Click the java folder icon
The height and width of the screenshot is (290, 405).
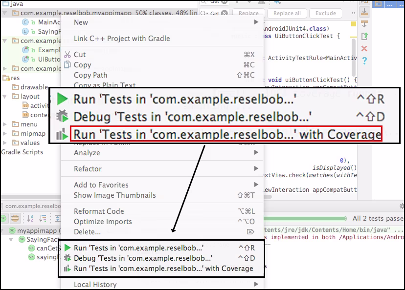pos(6,3)
